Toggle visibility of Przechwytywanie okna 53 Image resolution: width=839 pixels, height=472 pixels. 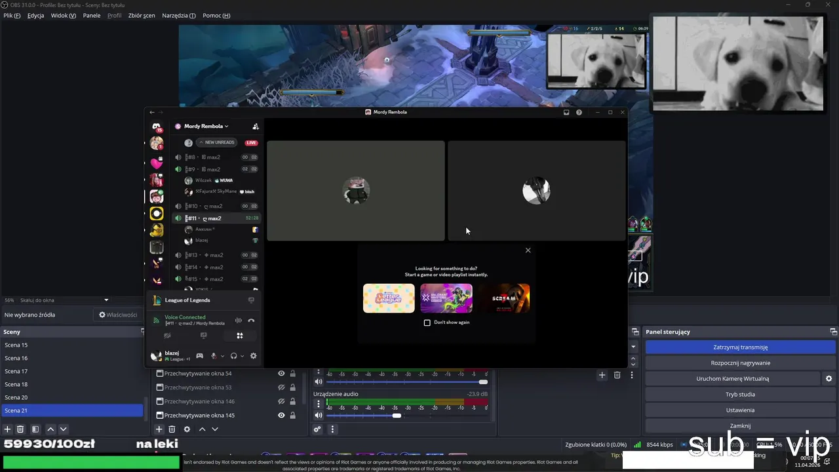coord(281,387)
